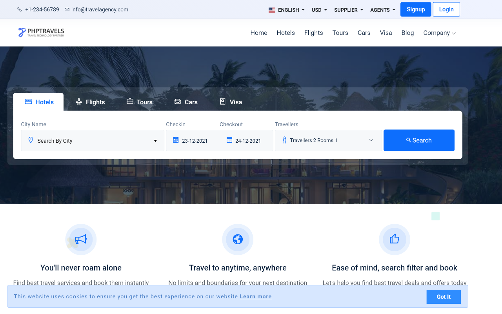Click the US flag language icon

(272, 10)
